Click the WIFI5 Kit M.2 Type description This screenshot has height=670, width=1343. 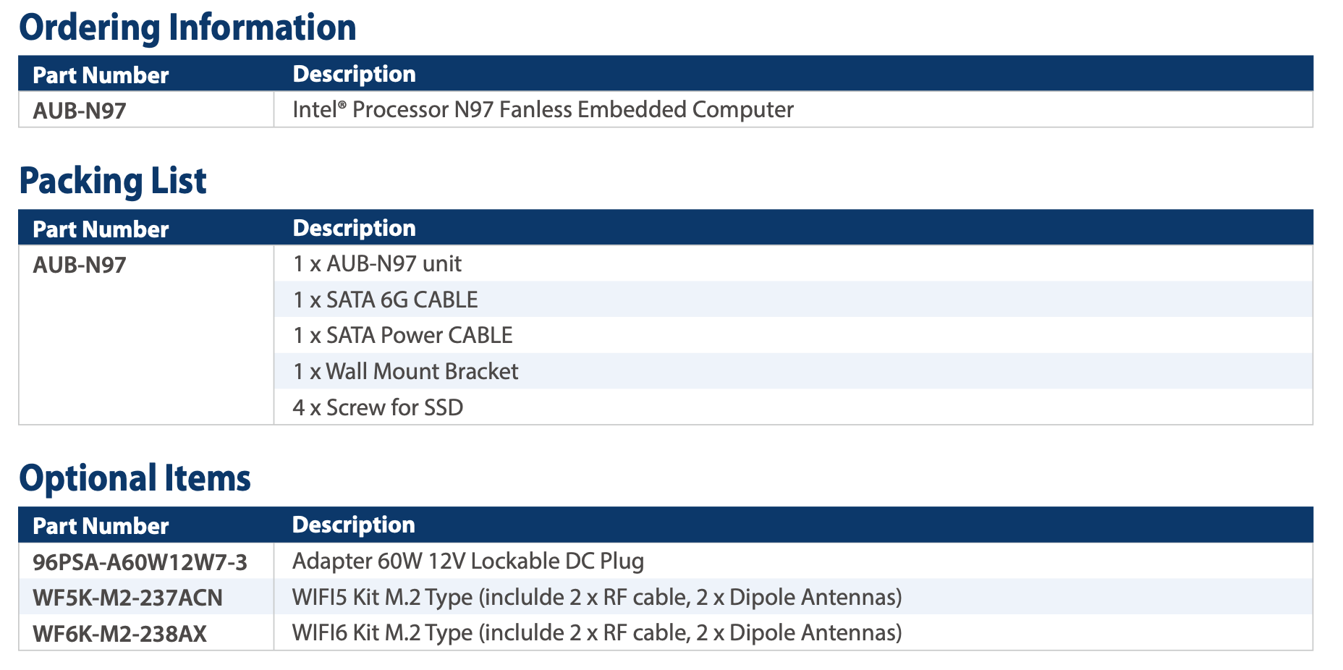(596, 598)
